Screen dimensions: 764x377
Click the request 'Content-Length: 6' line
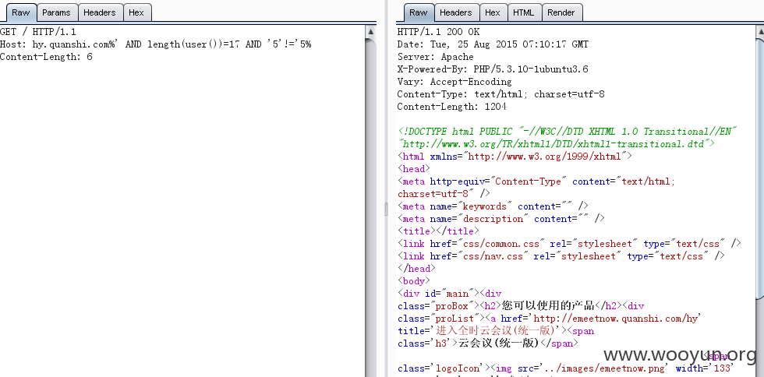coord(46,57)
